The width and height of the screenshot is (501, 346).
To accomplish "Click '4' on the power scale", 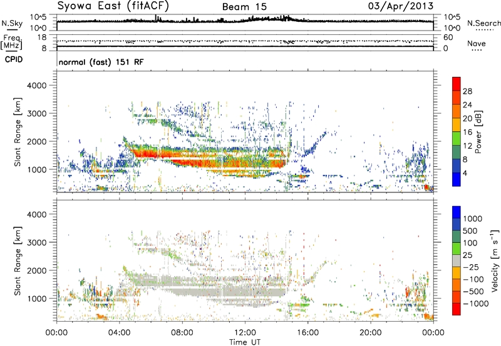I will coord(465,173).
